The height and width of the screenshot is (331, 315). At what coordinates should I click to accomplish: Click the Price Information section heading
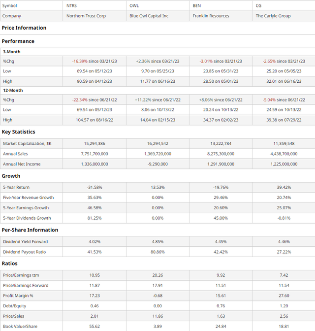[24, 28]
